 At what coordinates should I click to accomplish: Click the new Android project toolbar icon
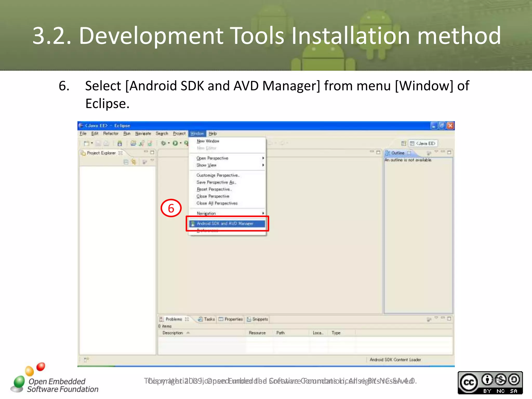pyautogui.click(x=133, y=143)
